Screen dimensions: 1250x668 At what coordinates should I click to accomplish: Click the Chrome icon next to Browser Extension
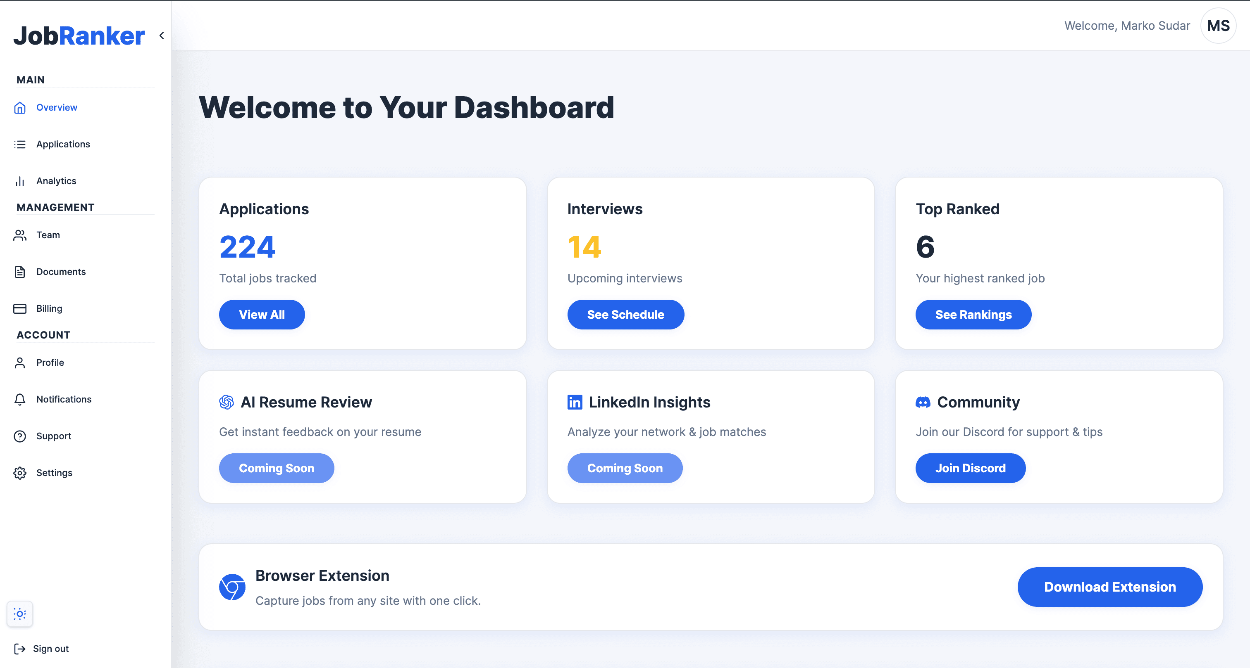232,588
